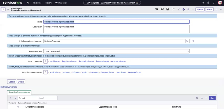Open list controls menu in Score timeframe mappings

(x=11, y=98)
